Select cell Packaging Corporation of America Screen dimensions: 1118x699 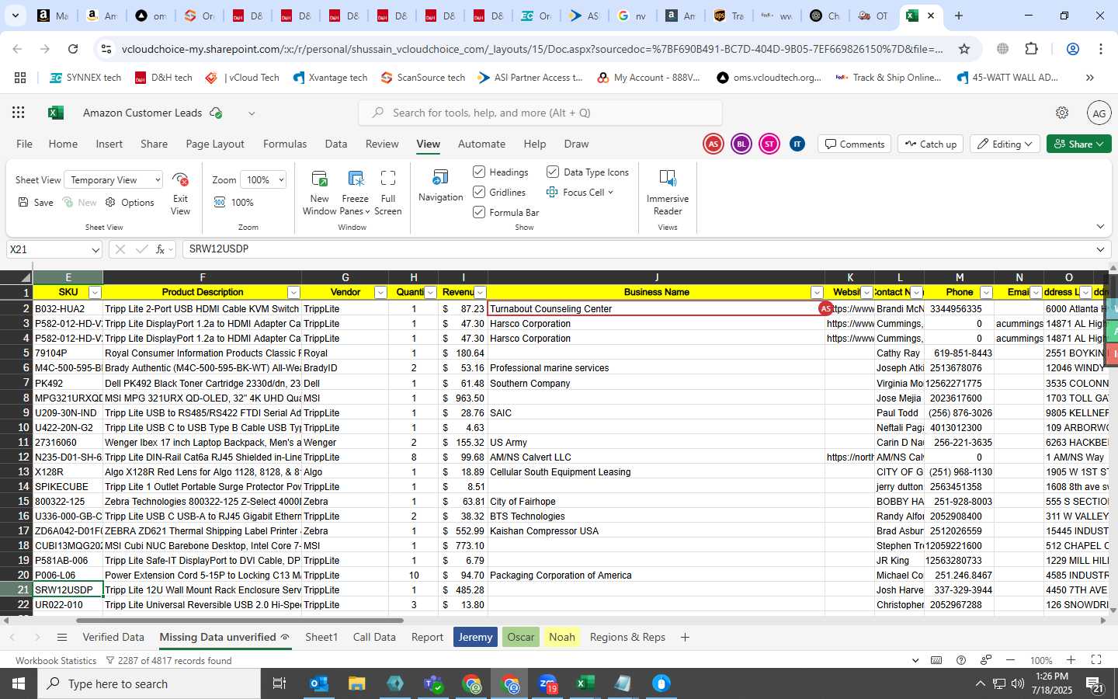(x=656, y=576)
